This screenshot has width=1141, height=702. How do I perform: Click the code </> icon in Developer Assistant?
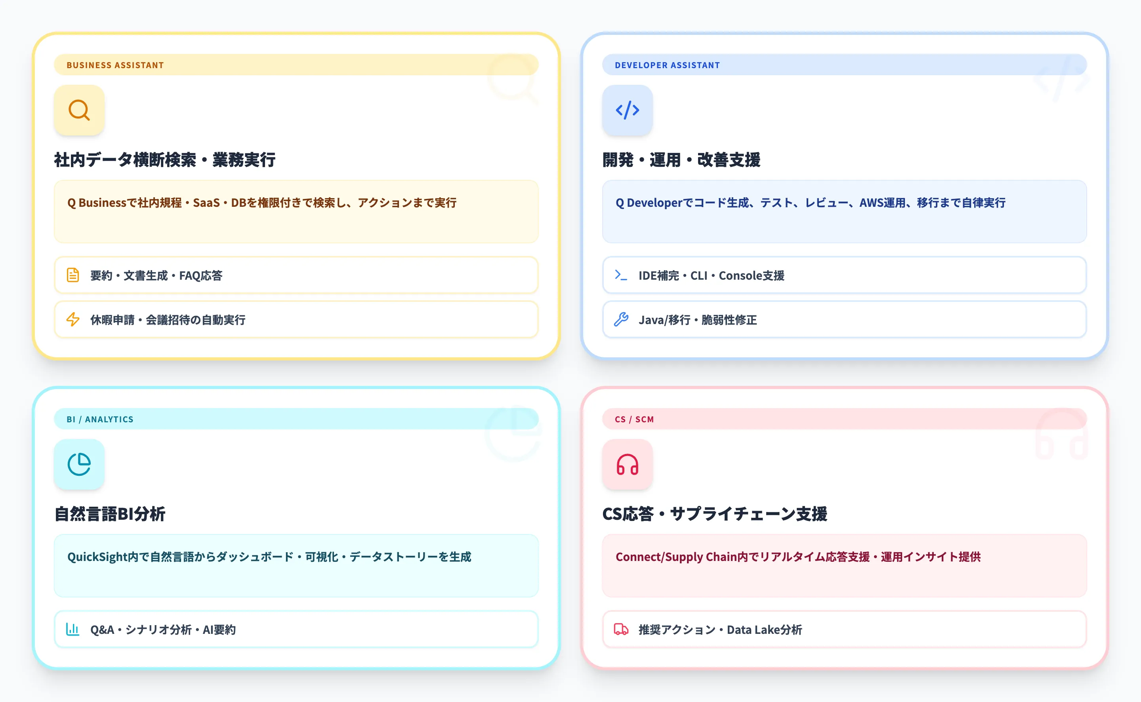pyautogui.click(x=628, y=111)
